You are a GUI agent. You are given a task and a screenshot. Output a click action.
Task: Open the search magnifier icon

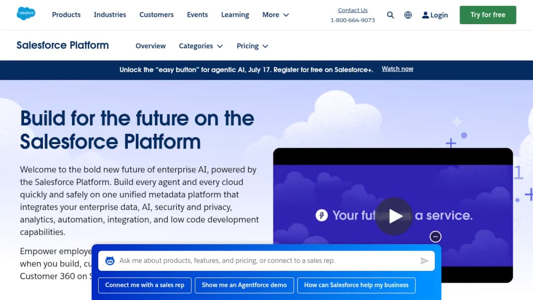(390, 15)
